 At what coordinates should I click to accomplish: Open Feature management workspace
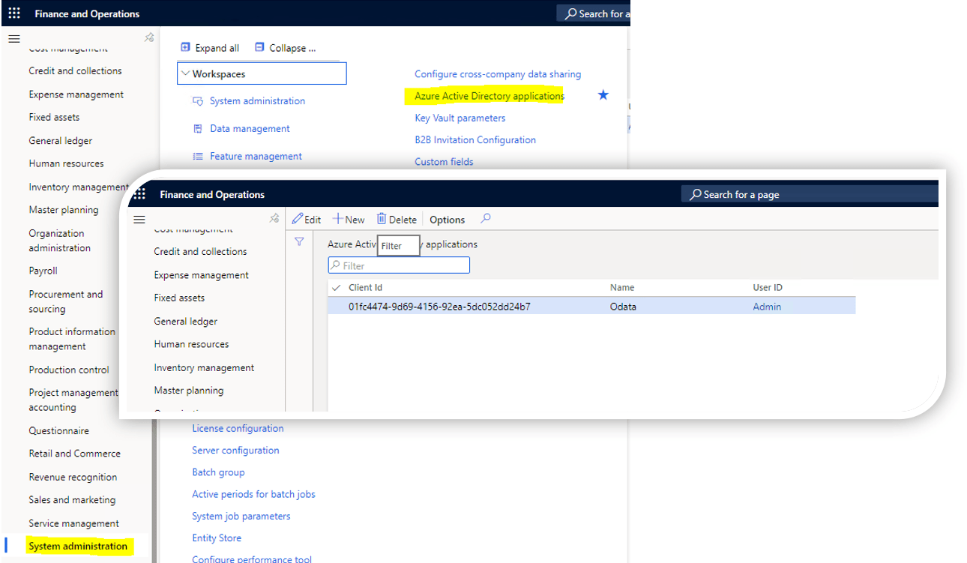(x=256, y=156)
